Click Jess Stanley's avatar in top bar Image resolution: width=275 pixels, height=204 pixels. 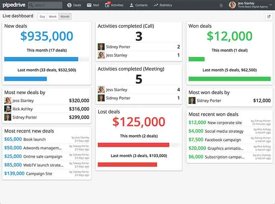232,5
